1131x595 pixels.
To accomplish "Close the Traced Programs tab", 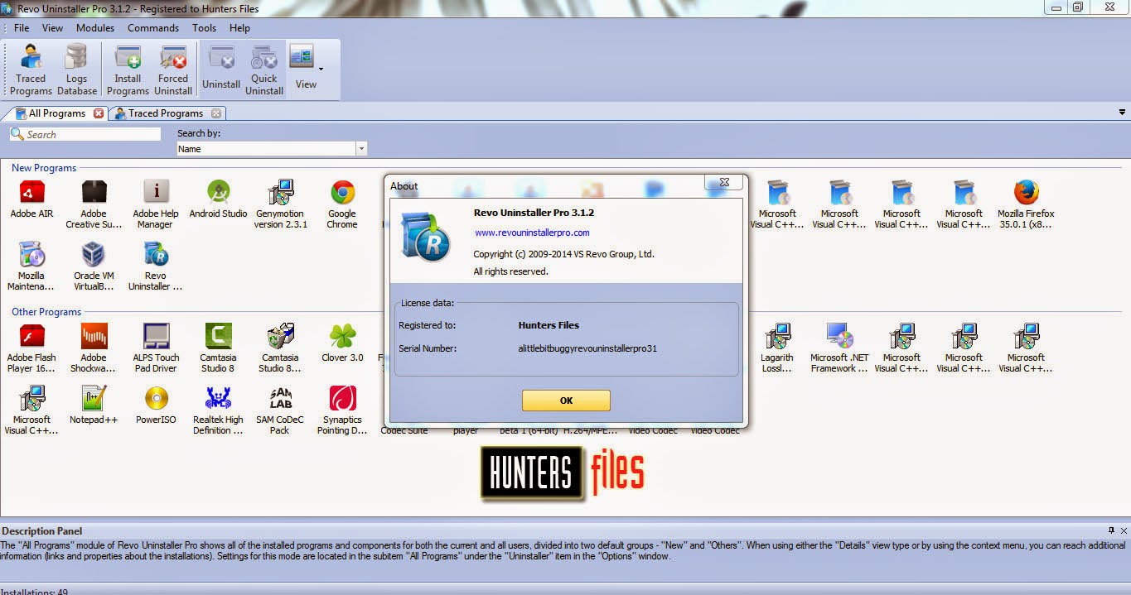I will pyautogui.click(x=216, y=113).
